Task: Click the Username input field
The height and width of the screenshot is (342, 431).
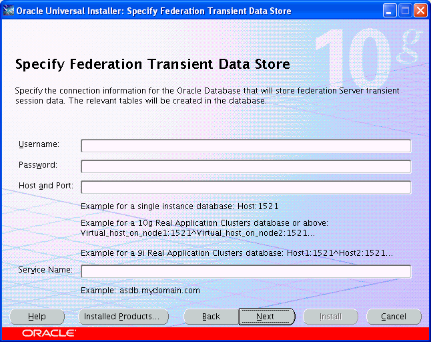Action: [246, 146]
